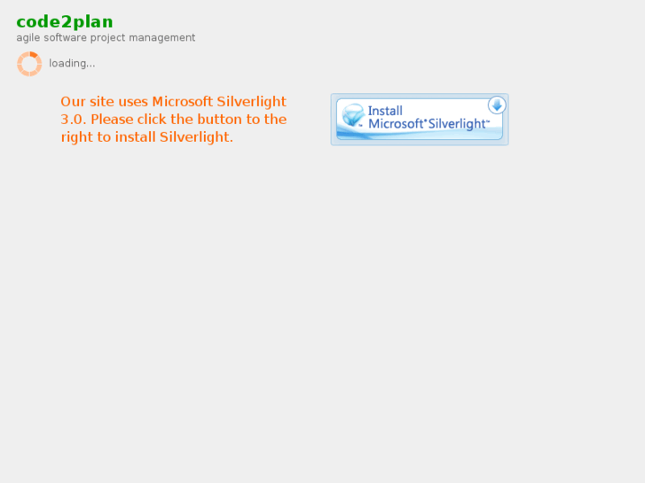Click "Our site uses Microsoft Silverlight" line
The image size is (645, 483).
click(x=173, y=102)
